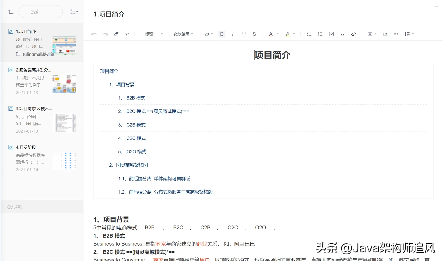Open the 微软雅黑 font dropdown
443x261 pixels.
tap(183, 34)
